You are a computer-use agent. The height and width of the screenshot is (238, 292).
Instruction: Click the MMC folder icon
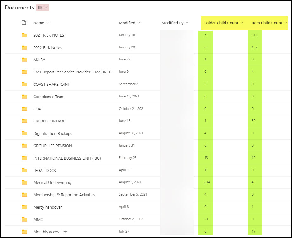point(25,219)
